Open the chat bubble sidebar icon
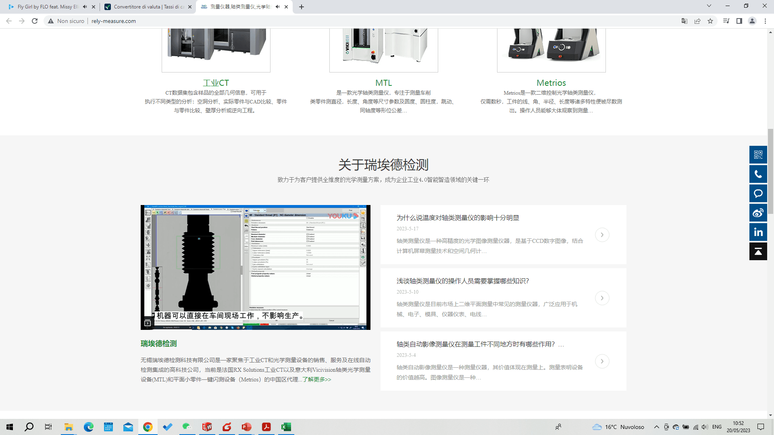The height and width of the screenshot is (435, 774). click(758, 193)
